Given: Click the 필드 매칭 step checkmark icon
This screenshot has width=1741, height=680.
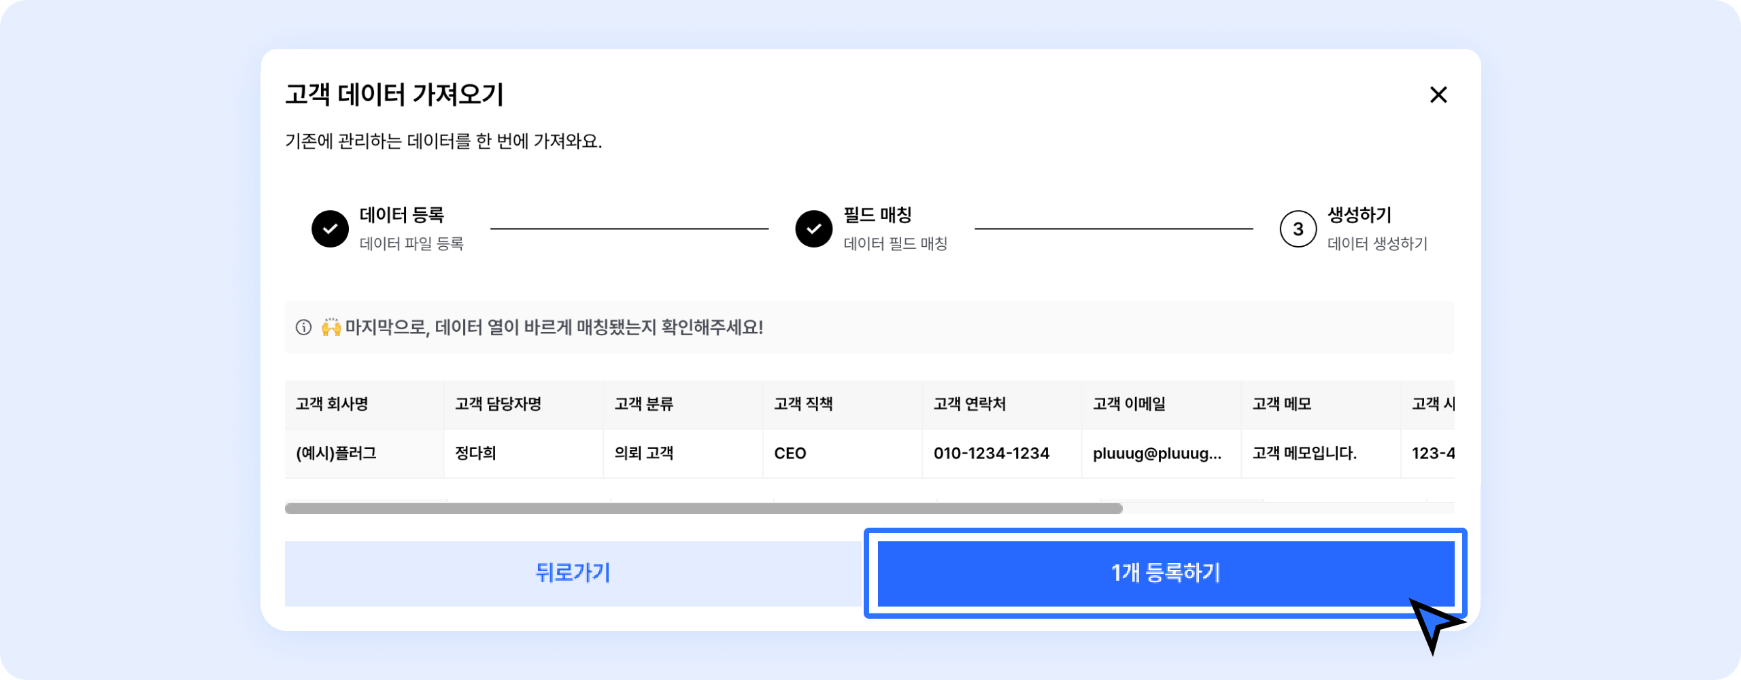Looking at the screenshot, I should point(813,228).
